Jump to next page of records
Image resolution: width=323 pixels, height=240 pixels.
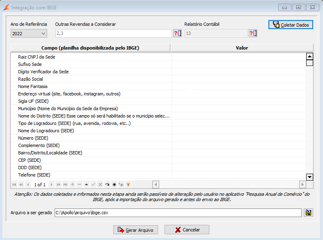59,185
